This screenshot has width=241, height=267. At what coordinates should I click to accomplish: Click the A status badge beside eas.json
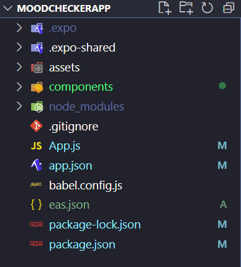224,204
